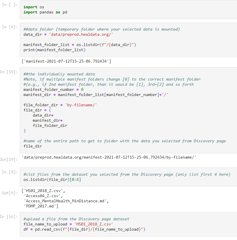Select the Out[19] prompt label

pyautogui.click(x=9, y=159)
